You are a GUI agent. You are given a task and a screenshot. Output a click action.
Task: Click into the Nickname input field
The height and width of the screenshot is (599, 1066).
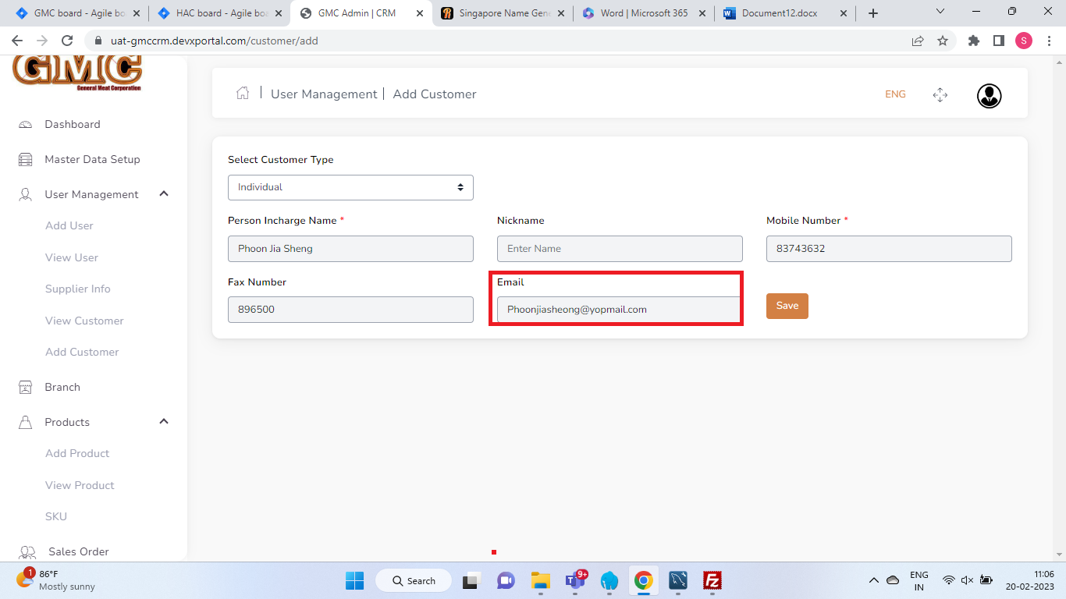[x=620, y=249]
